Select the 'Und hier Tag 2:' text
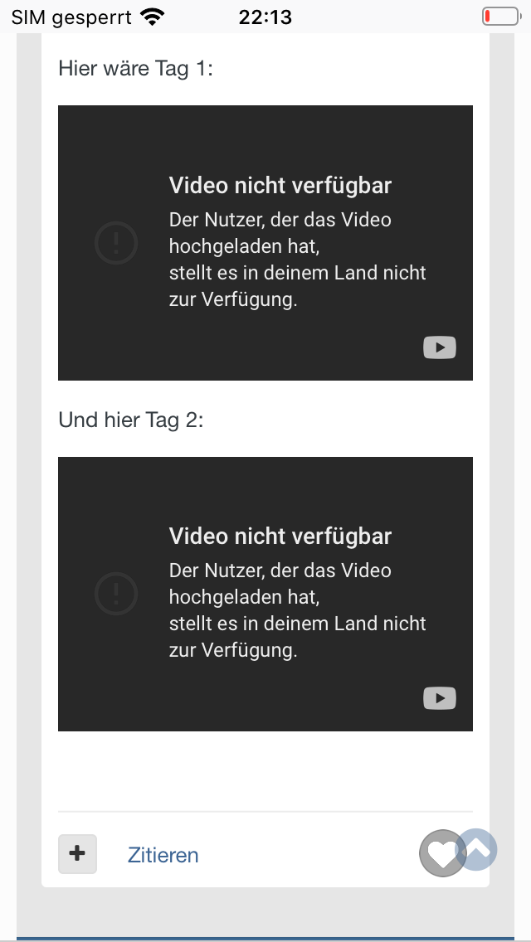This screenshot has height=942, width=531. click(131, 420)
